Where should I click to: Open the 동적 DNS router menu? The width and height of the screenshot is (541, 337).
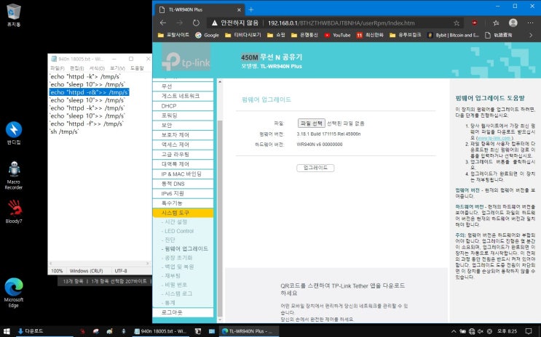pyautogui.click(x=183, y=184)
